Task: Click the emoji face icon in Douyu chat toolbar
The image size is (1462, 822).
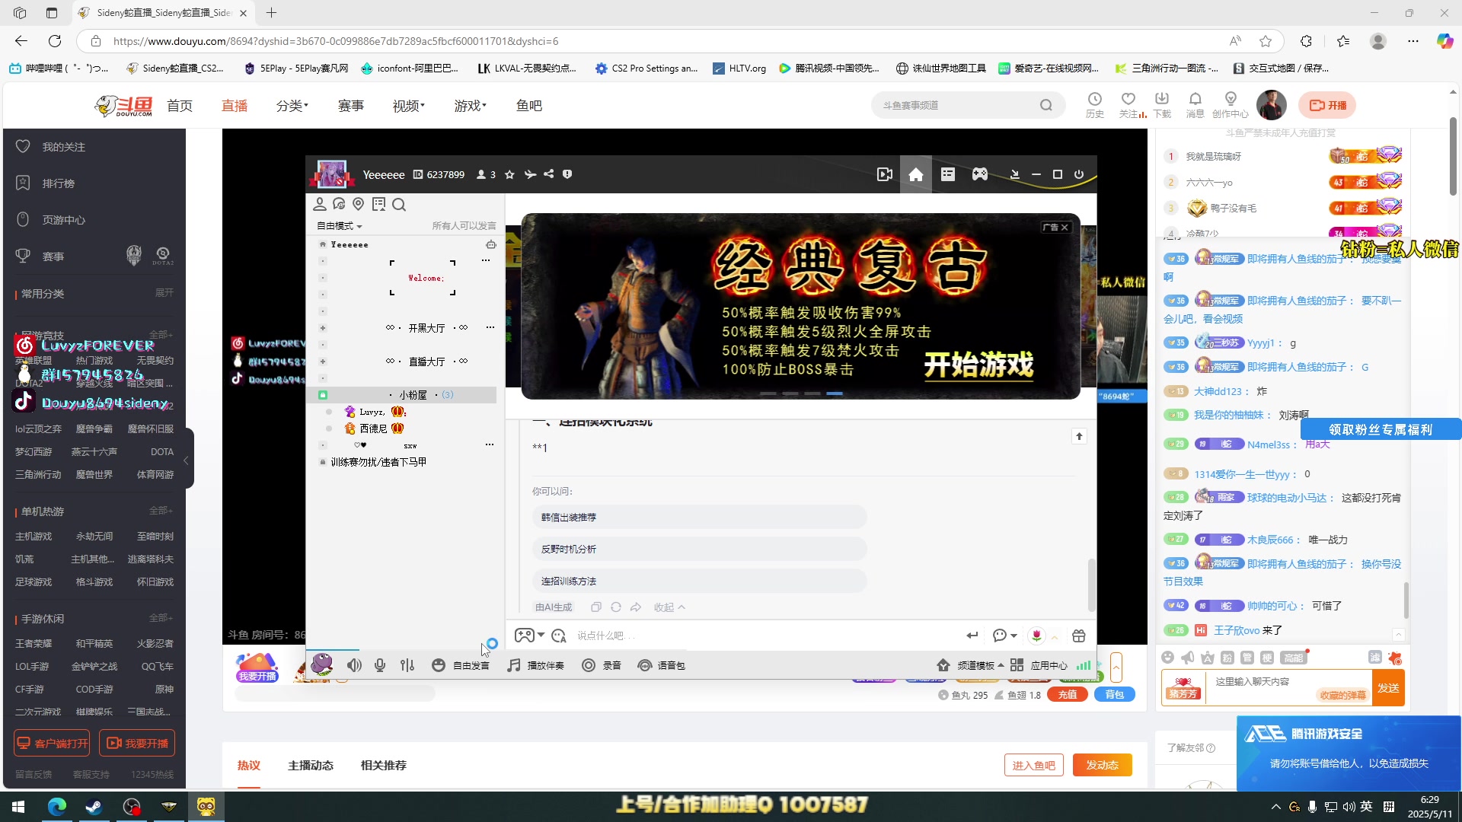Action: click(x=1168, y=658)
